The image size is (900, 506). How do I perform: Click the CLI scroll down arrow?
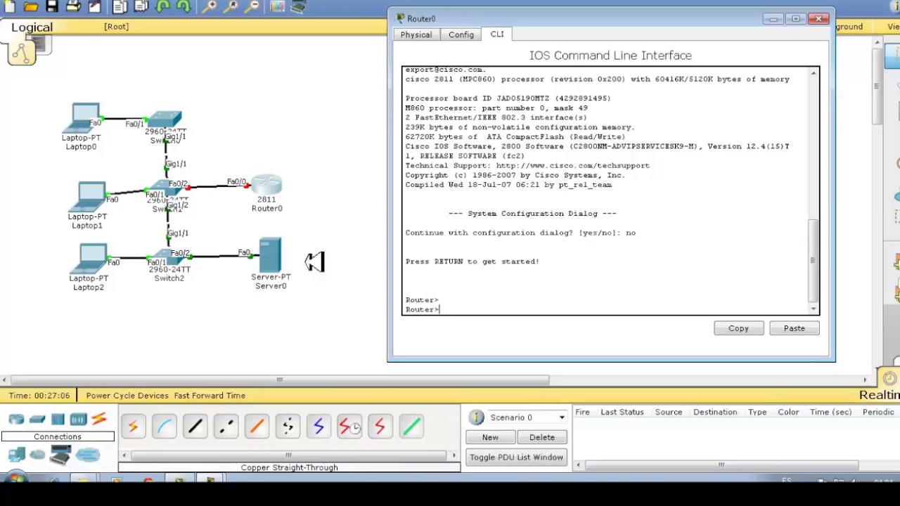814,309
